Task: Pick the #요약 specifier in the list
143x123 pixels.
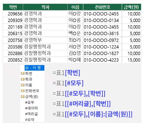Action: [x=30, y=120]
